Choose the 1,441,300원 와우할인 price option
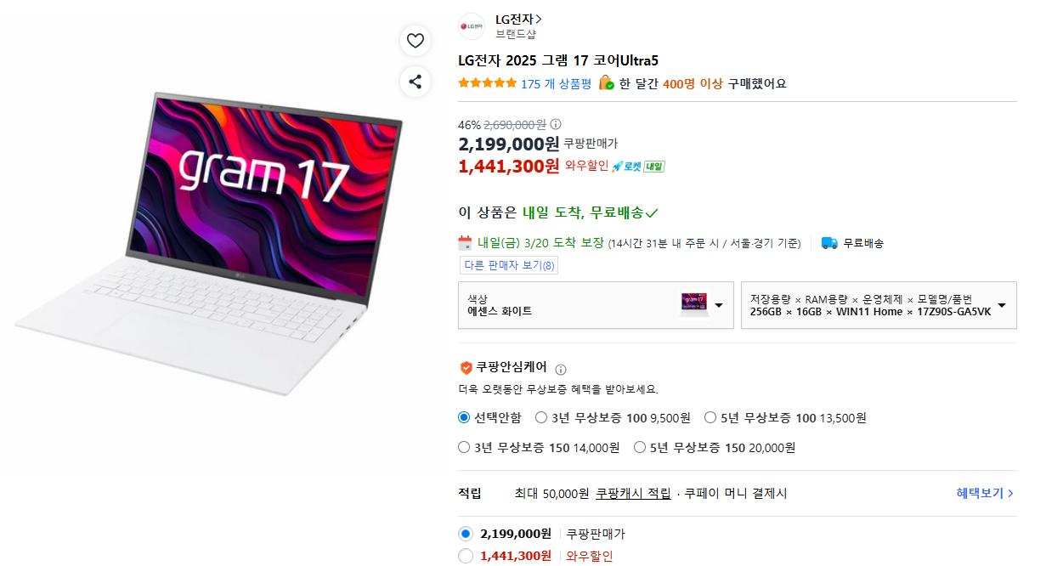The height and width of the screenshot is (566, 1046). click(535, 556)
